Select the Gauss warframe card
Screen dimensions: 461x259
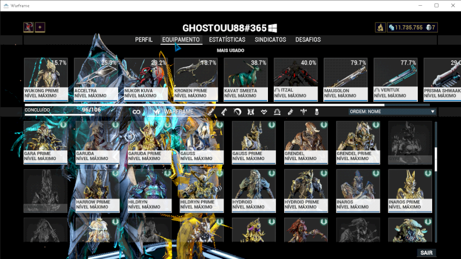coord(202,142)
